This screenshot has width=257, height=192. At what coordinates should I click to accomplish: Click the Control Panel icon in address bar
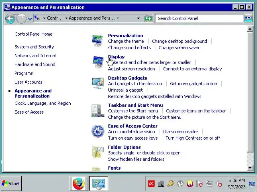point(37,18)
